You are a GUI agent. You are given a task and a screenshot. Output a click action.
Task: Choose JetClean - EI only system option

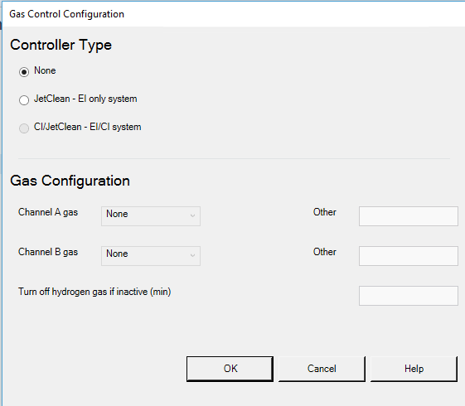point(24,100)
